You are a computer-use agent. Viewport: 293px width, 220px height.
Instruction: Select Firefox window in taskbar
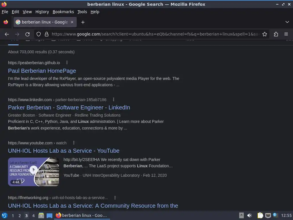pyautogui.click(x=82, y=215)
